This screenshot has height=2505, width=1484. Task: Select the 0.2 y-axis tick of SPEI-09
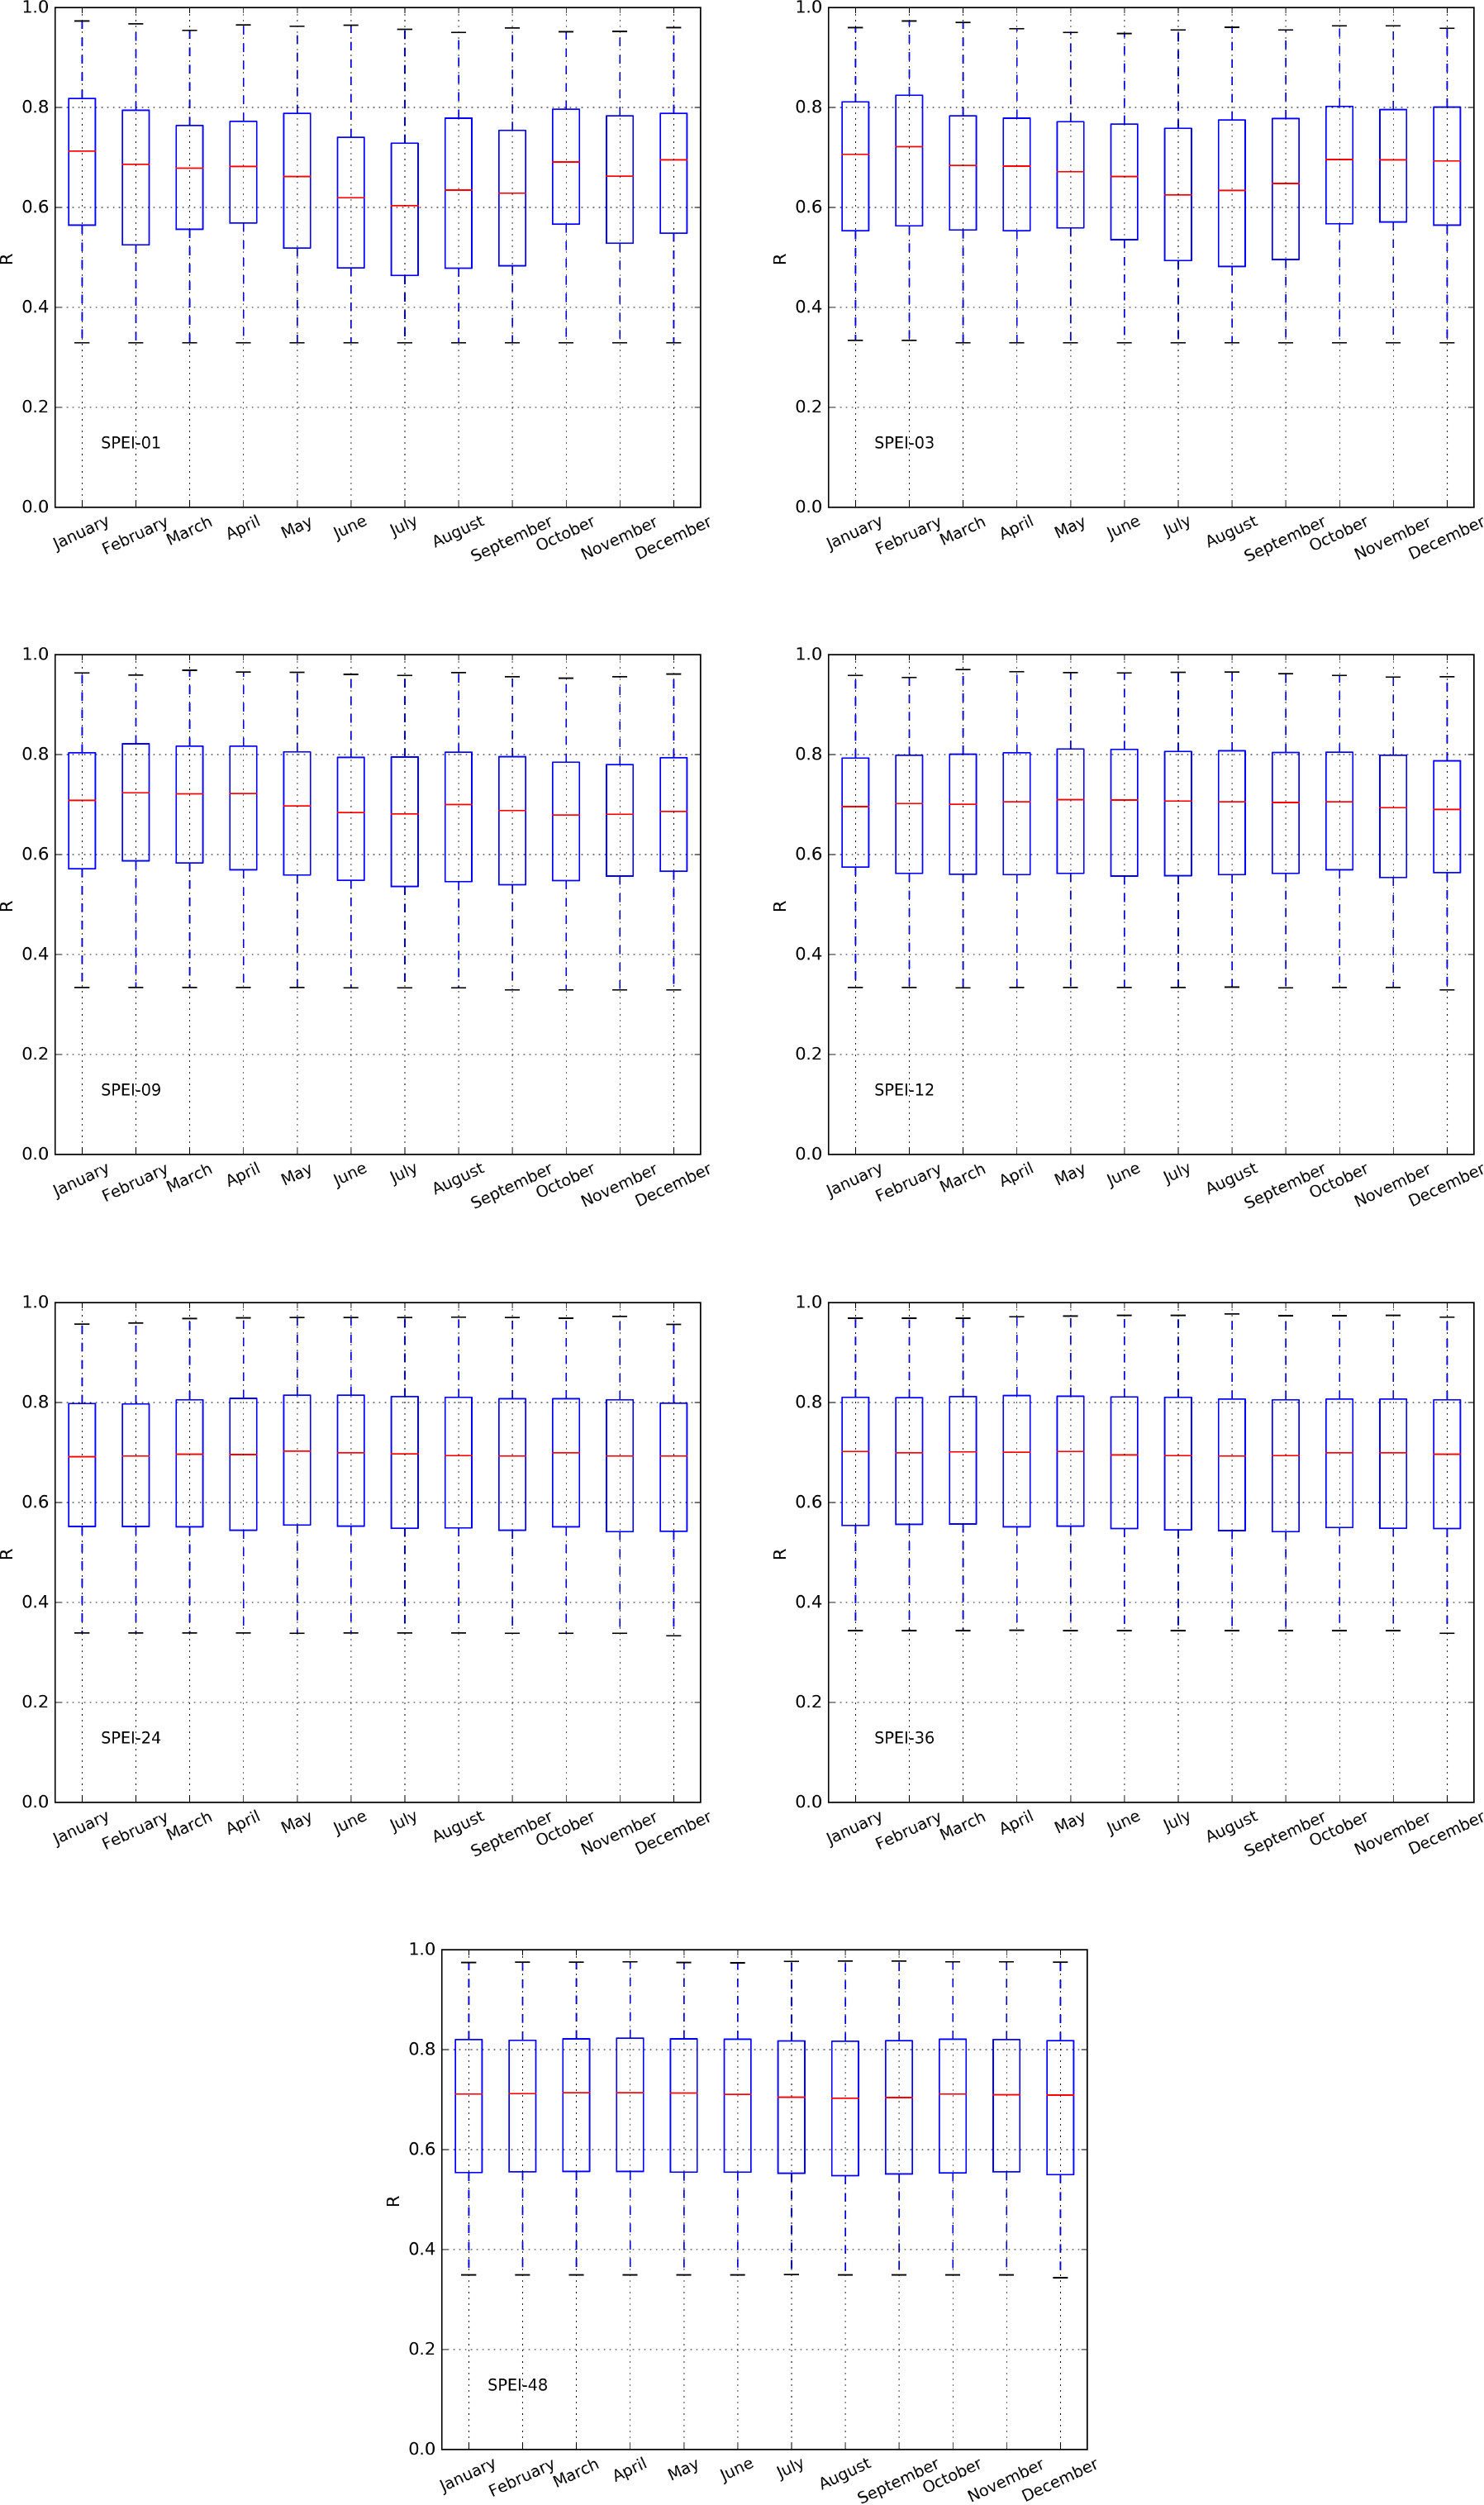[x=35, y=1054]
